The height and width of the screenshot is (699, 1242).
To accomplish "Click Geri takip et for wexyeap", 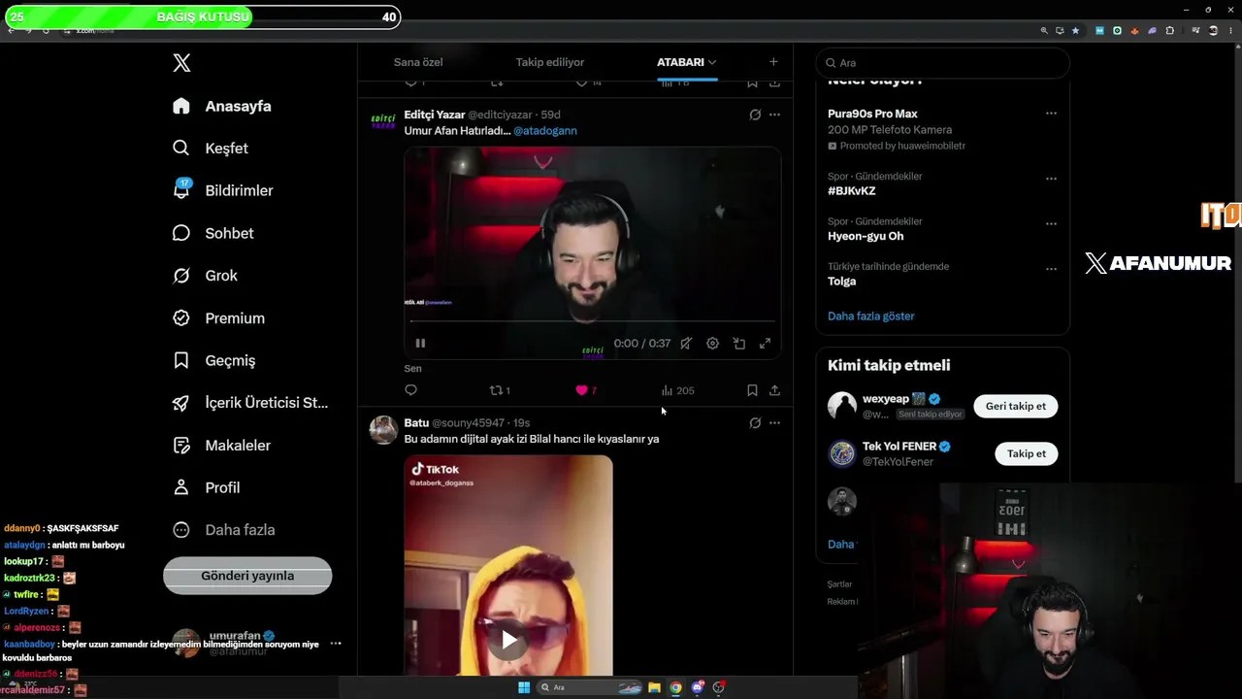I will coord(1016,406).
